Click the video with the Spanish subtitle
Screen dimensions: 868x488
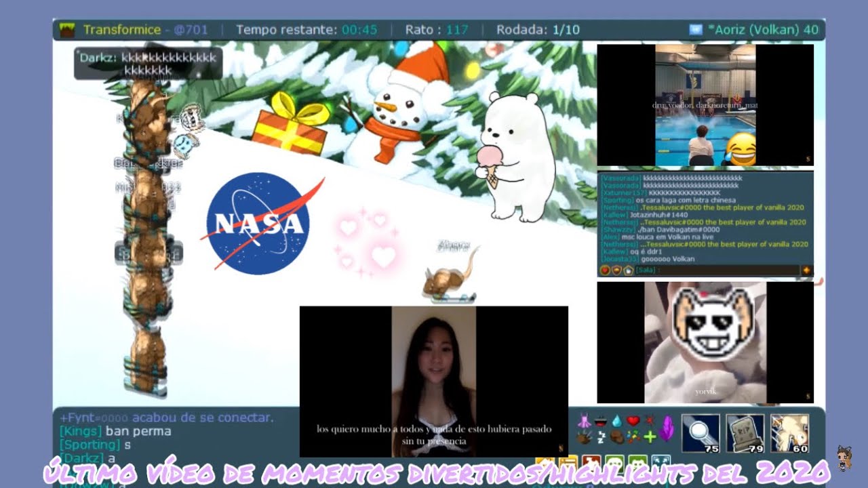coord(434,382)
